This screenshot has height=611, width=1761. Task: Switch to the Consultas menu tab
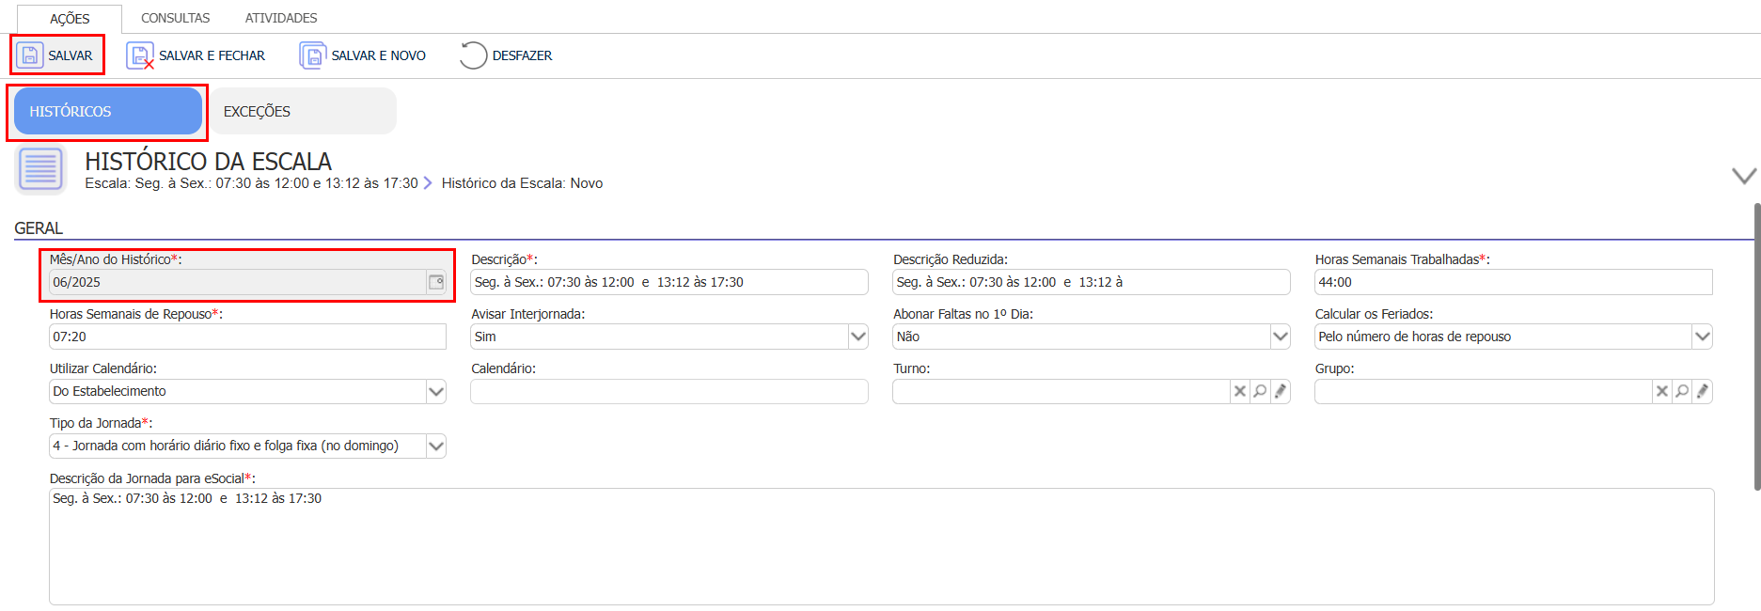point(175,18)
